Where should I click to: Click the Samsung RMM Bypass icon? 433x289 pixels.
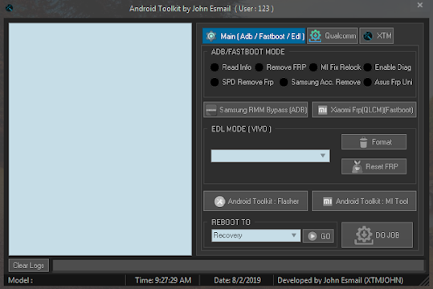(x=211, y=110)
